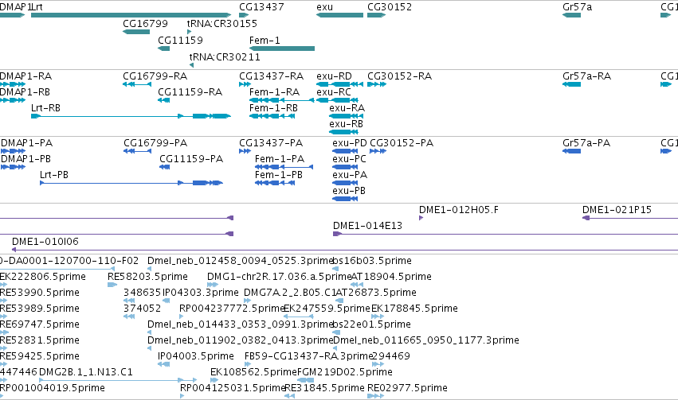Open transcript CG11159-RA
Viewport: 678px width, 400px height.
point(190,92)
